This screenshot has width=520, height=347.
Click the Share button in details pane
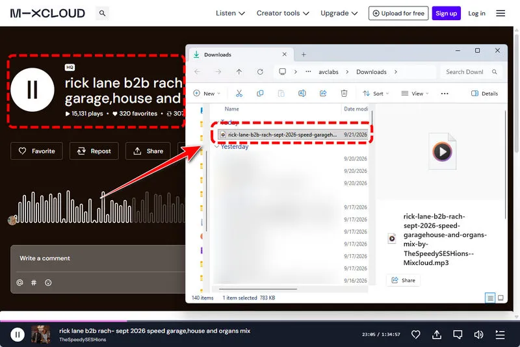tap(403, 280)
